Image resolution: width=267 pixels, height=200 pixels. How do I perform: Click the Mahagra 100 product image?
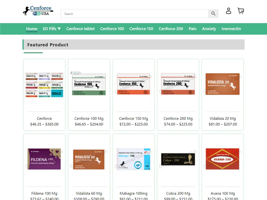[133, 159]
